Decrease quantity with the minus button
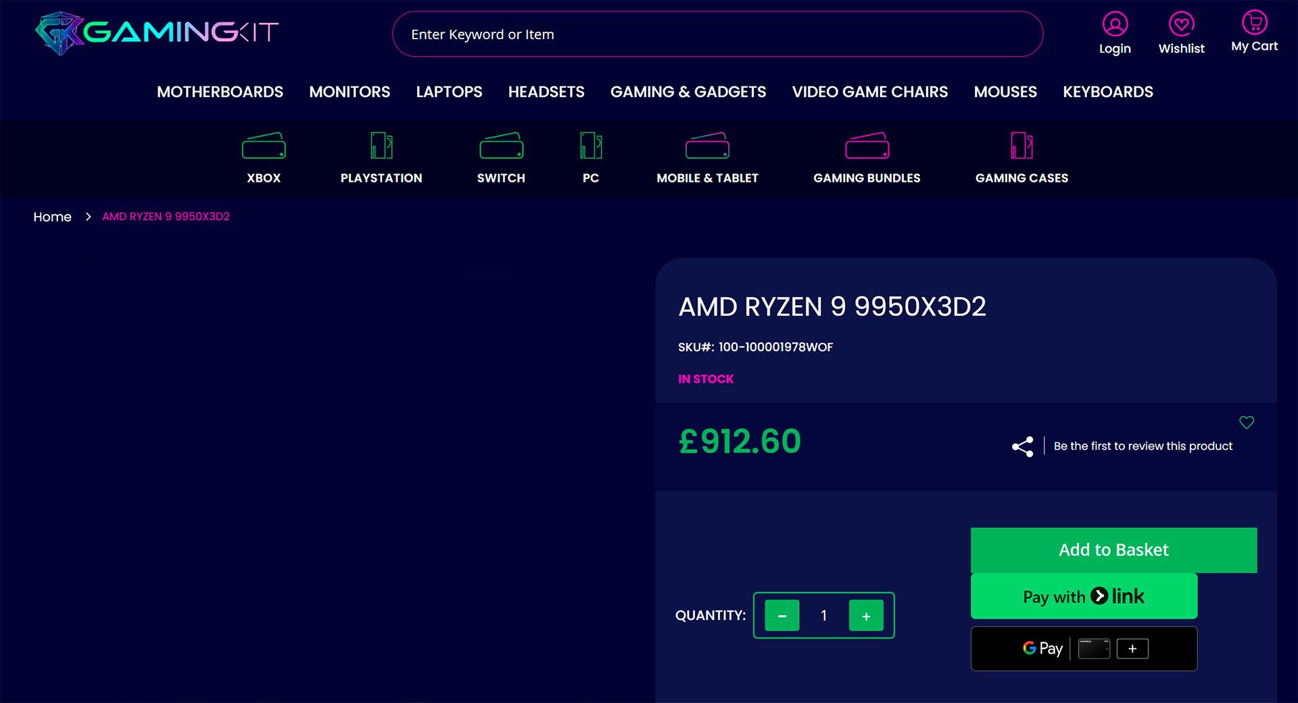This screenshot has width=1298, height=703. (782, 615)
